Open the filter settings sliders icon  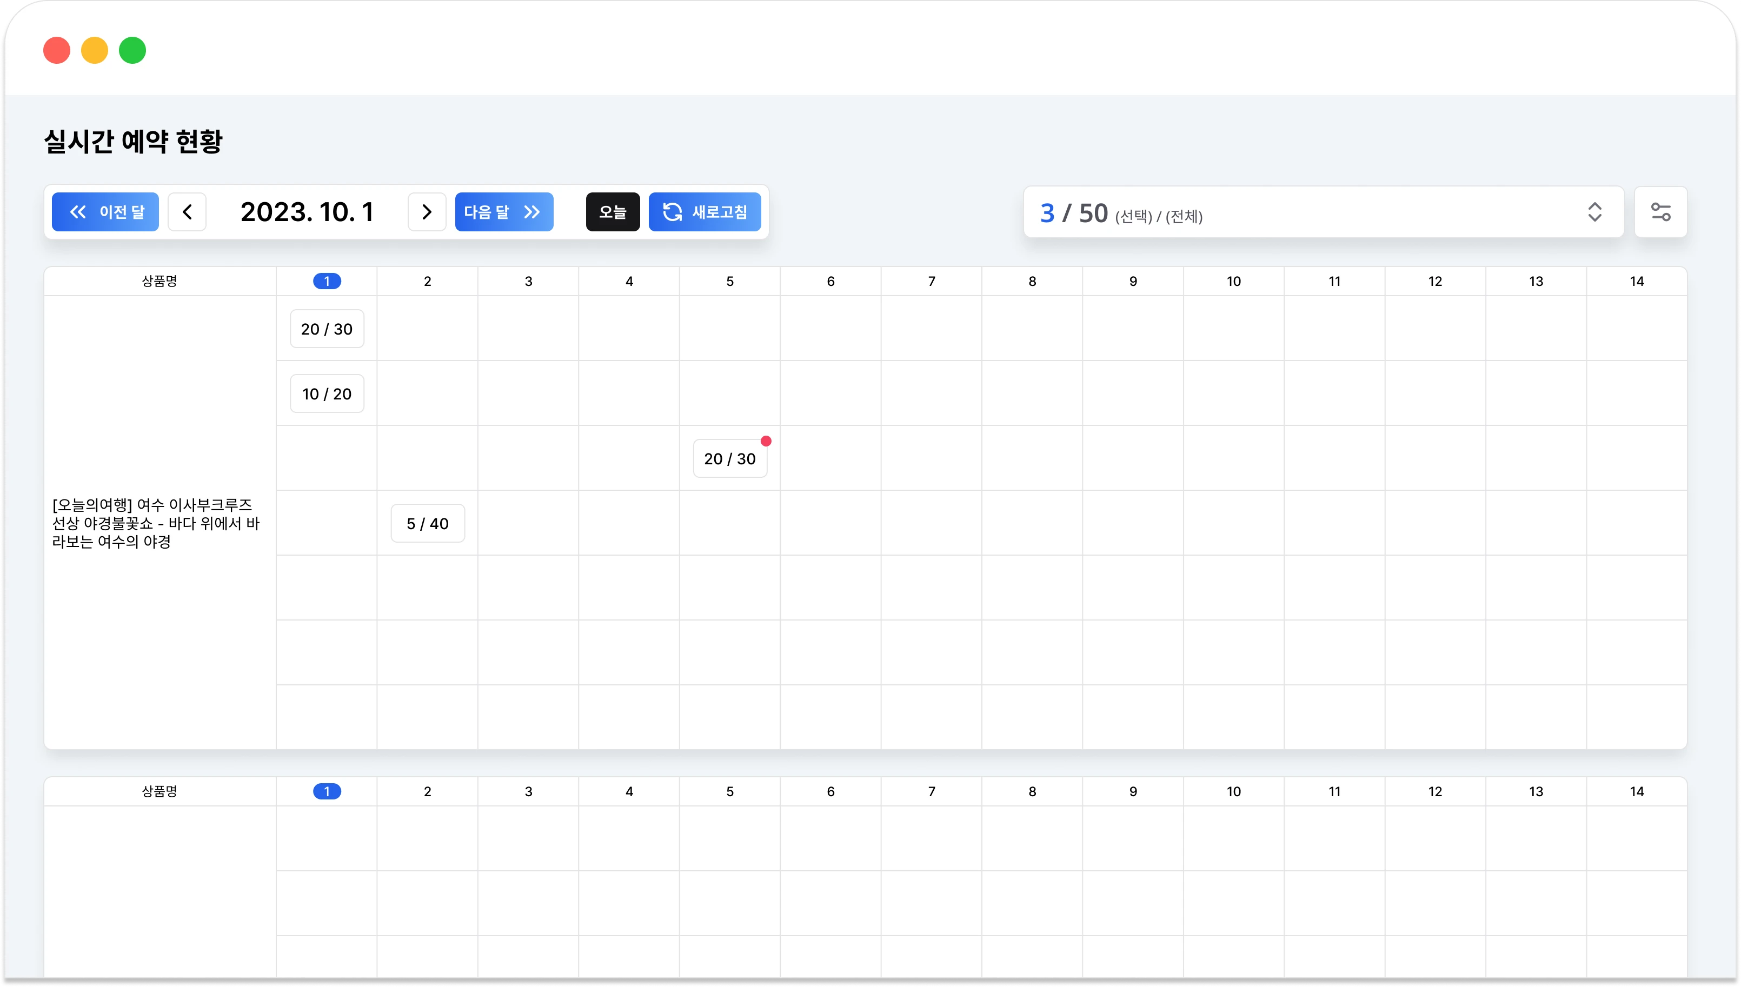(1660, 212)
